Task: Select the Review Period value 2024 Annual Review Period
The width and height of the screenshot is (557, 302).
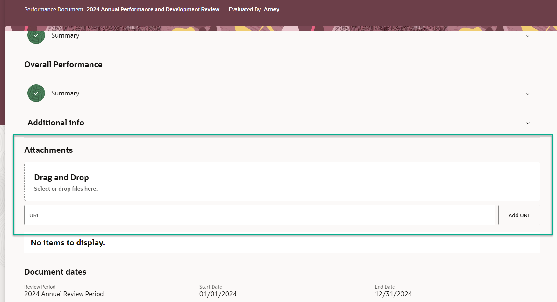Action: 64,294
